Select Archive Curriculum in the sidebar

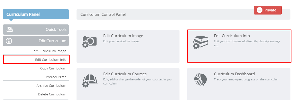coord(51,85)
